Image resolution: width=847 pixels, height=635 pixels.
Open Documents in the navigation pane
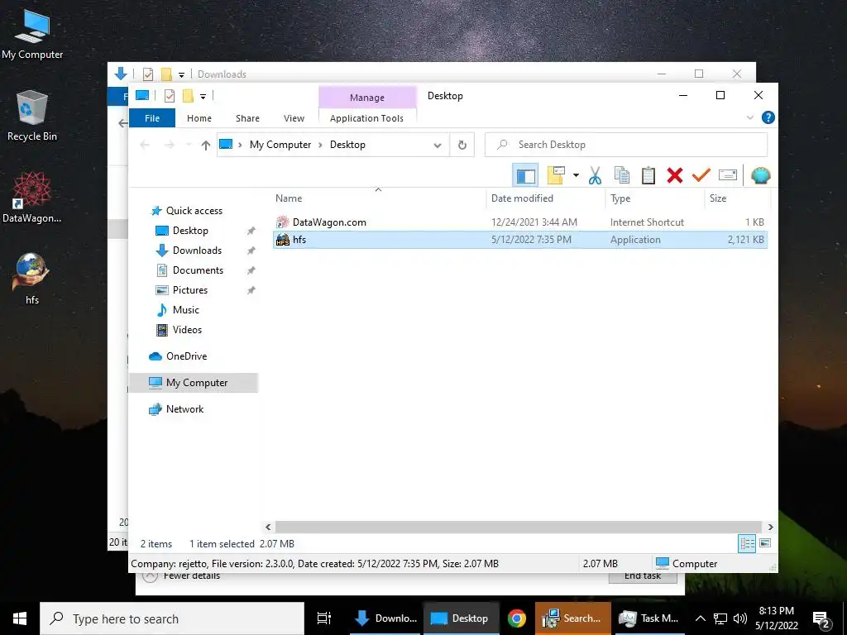coord(198,270)
